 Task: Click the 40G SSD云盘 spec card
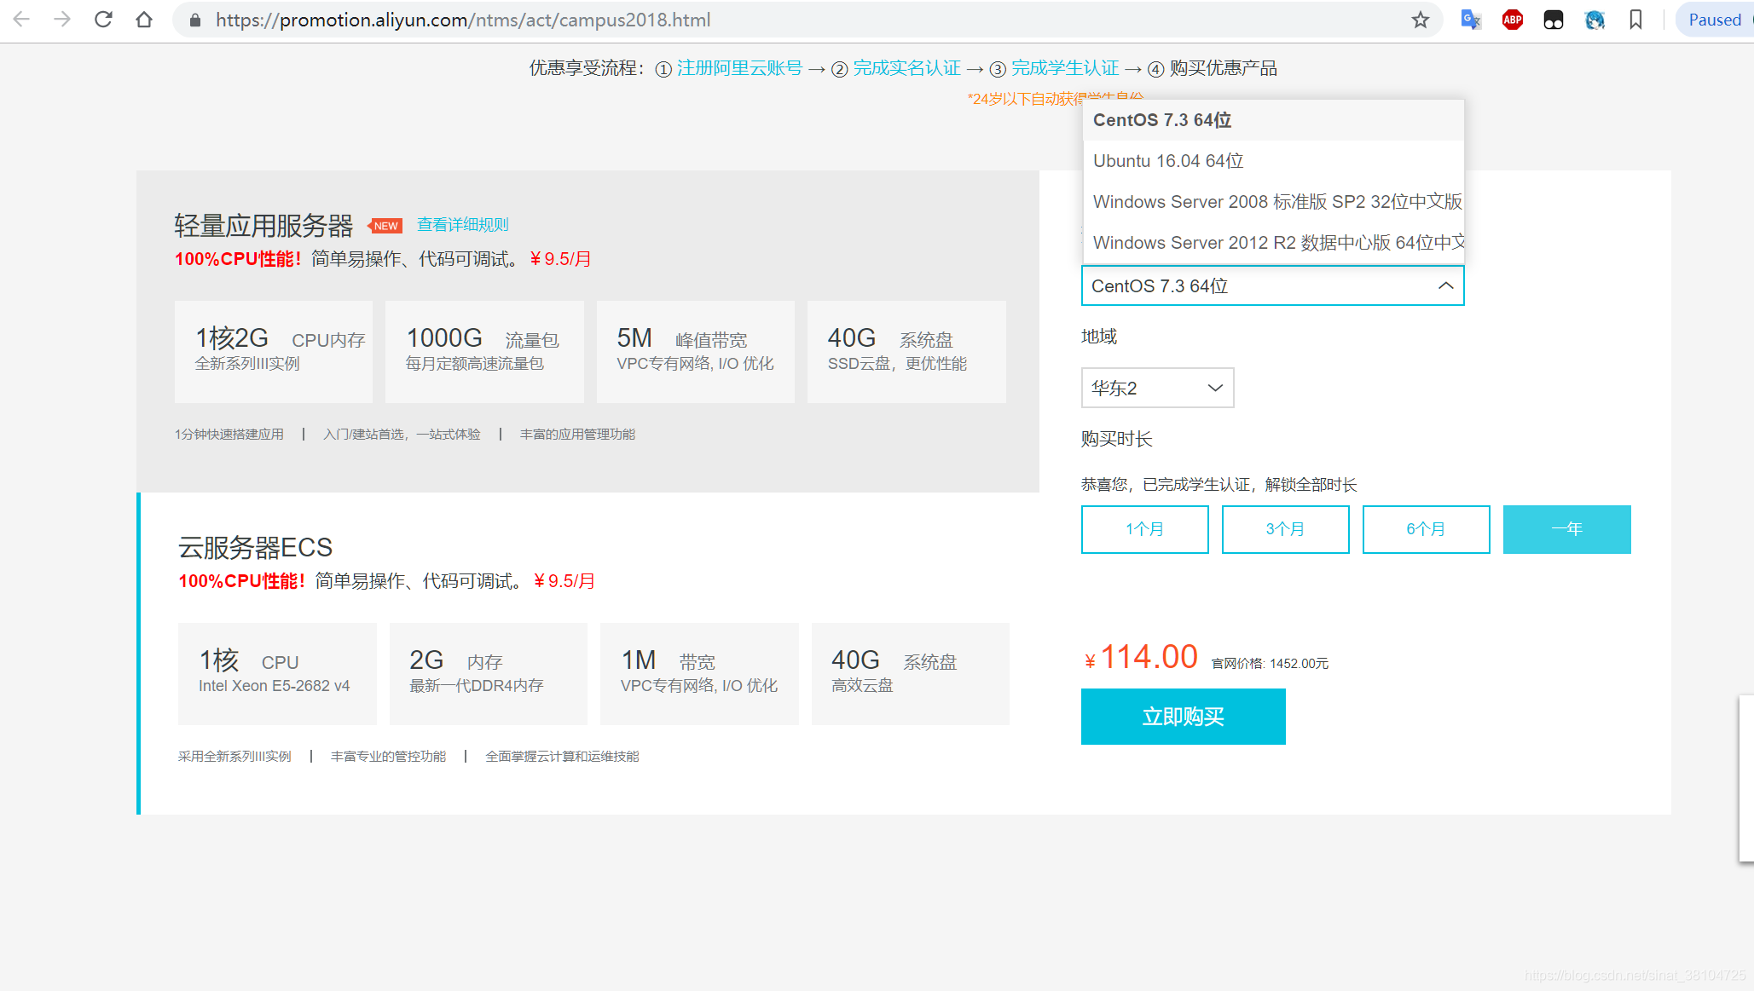tap(906, 351)
